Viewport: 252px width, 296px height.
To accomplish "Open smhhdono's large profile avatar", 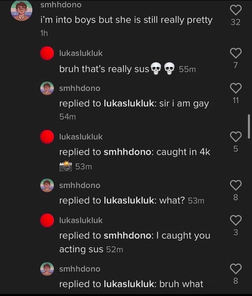I will (x=22, y=10).
